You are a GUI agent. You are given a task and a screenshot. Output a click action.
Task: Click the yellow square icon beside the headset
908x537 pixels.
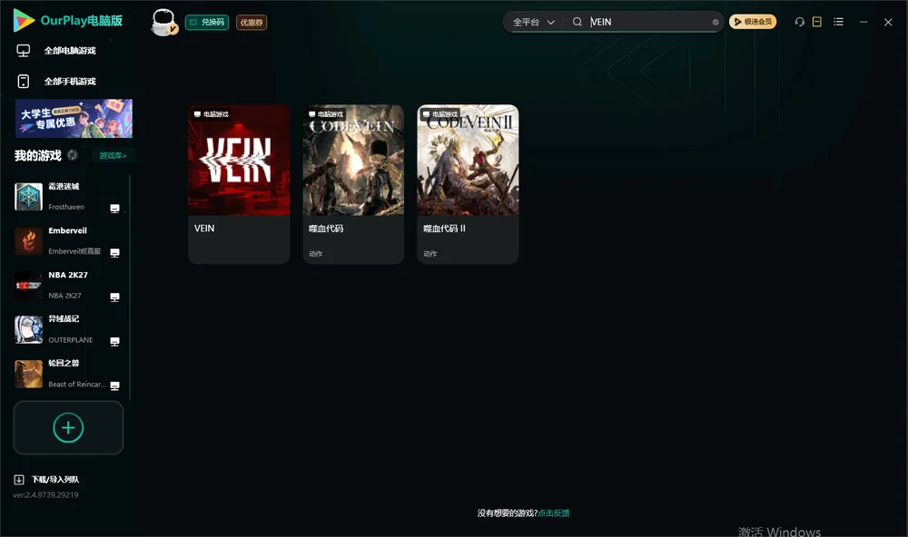[817, 22]
